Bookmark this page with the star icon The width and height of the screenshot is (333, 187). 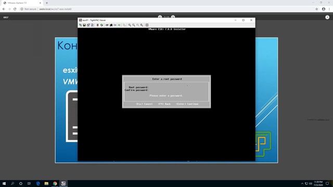(317, 9)
